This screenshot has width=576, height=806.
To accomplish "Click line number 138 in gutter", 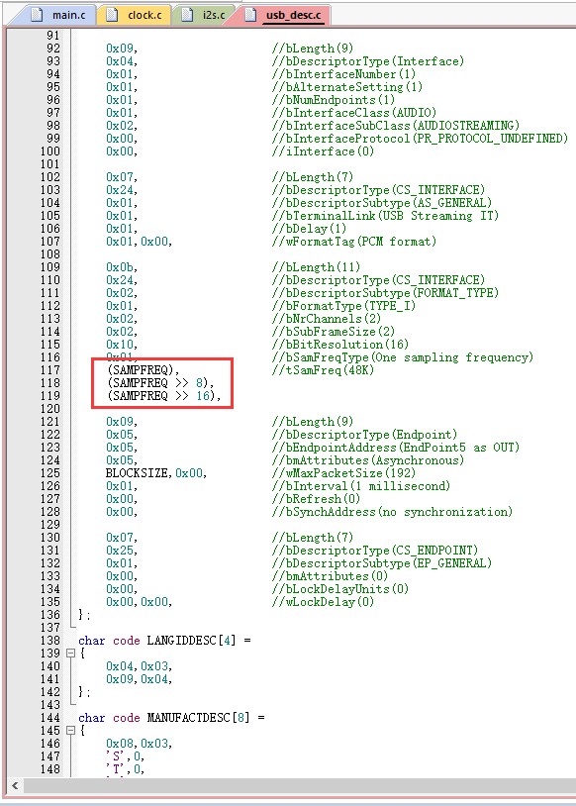I will pos(50,641).
